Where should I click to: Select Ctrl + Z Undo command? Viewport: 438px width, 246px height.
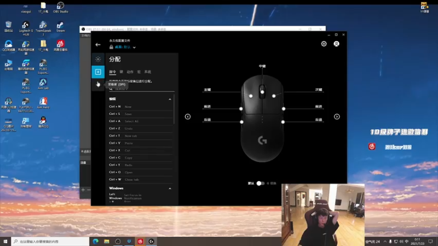coord(141,128)
